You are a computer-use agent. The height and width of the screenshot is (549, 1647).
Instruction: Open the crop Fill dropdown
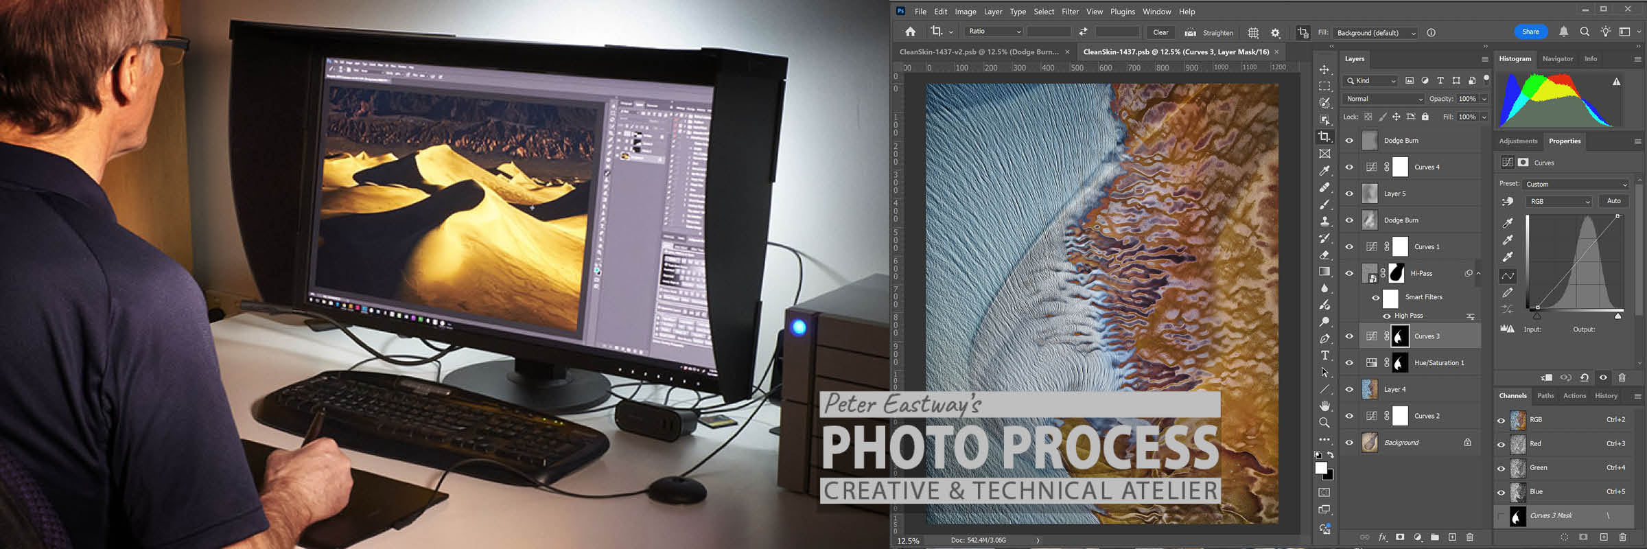coord(1376,33)
